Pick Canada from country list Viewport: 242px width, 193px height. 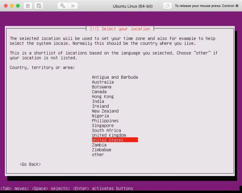coord(99,92)
